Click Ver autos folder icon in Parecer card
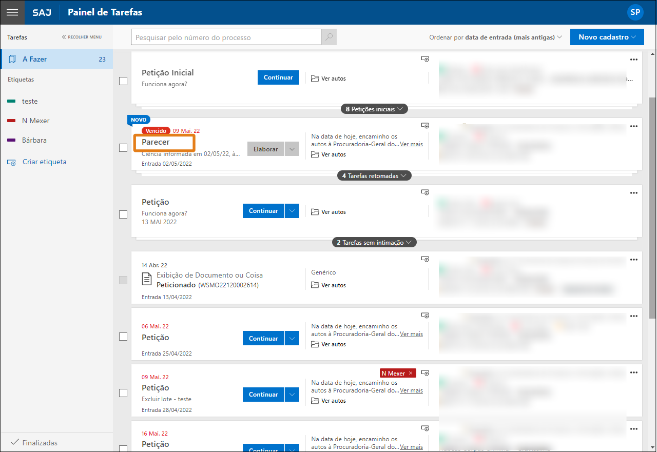657x452 pixels. tap(315, 154)
